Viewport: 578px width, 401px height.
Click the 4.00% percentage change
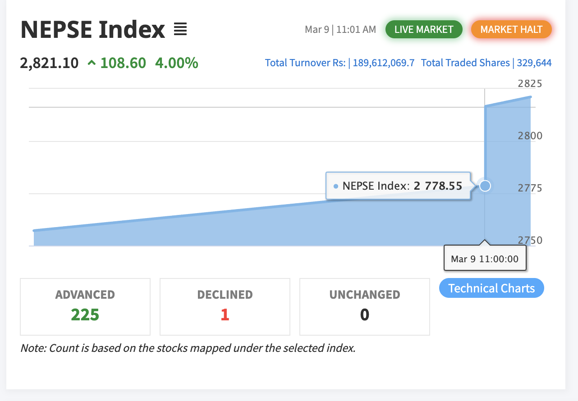pos(176,63)
